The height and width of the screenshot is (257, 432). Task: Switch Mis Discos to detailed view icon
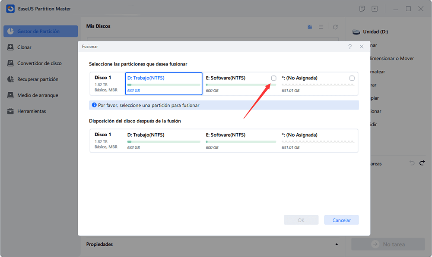[310, 27]
